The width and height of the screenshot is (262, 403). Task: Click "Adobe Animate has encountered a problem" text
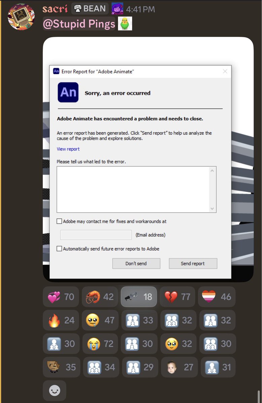130,119
